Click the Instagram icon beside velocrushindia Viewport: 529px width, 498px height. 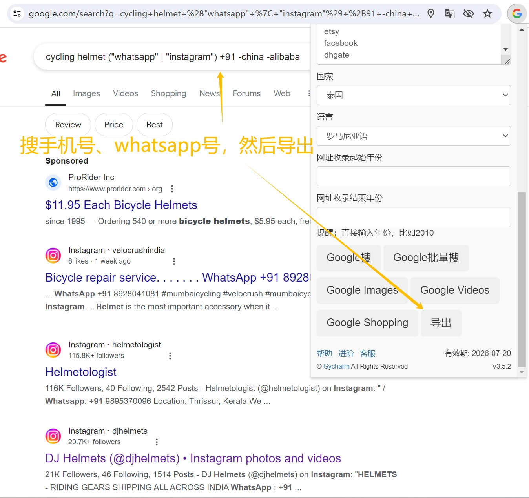click(53, 255)
